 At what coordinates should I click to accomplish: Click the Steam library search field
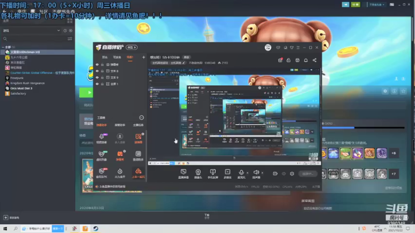tap(34, 39)
